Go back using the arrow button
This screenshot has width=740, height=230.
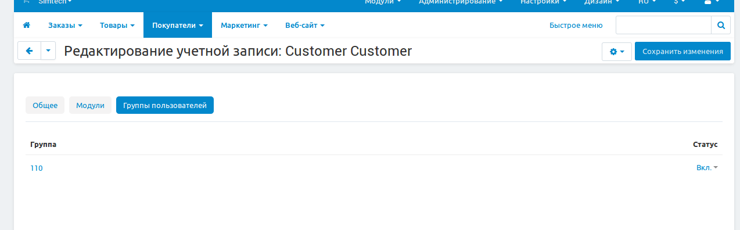point(29,51)
